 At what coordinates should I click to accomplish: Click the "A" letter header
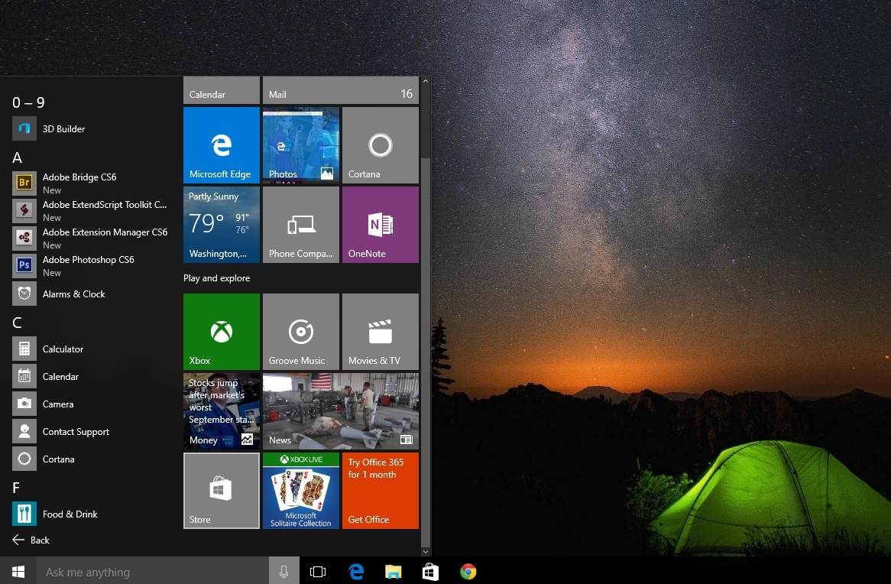[17, 157]
